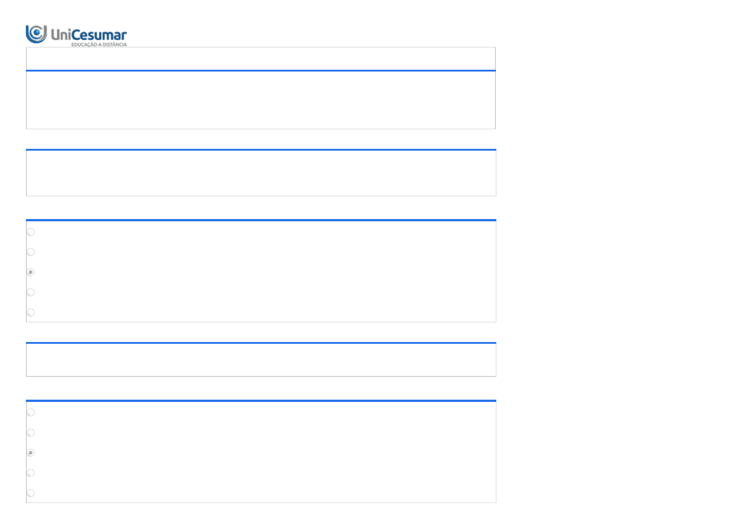Click the 'EDUCAÇÃO A DISTÂNCIA' subtitle text
Viewport: 753px width, 532px height.
[99, 45]
